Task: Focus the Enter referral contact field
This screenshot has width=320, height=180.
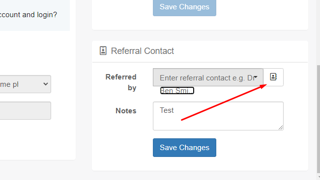Action: click(208, 77)
